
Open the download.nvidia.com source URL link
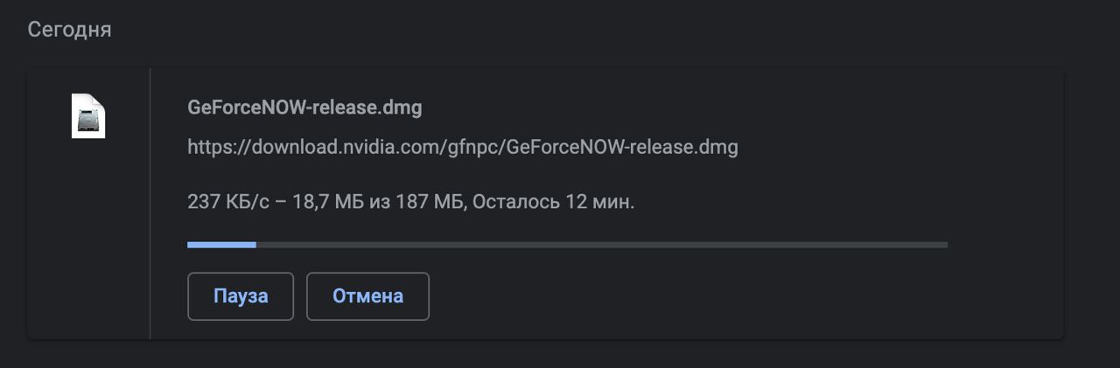462,147
